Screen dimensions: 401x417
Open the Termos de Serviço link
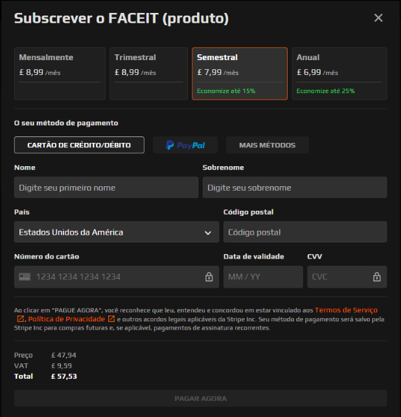tap(346, 310)
